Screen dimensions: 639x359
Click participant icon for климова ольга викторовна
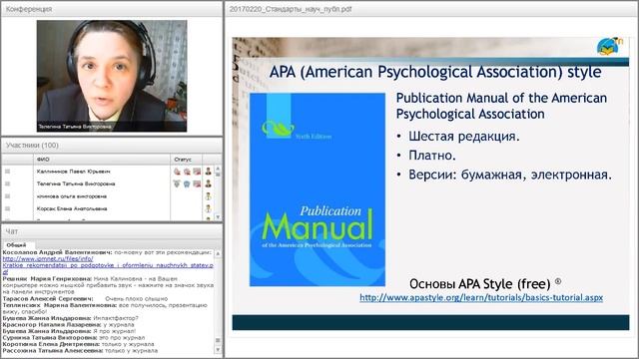[x=209, y=196]
